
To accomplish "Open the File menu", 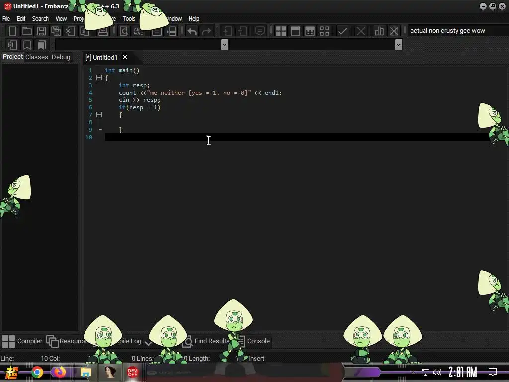I will 6,19.
